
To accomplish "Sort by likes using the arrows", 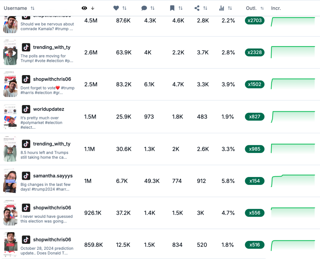I will [x=124, y=8].
